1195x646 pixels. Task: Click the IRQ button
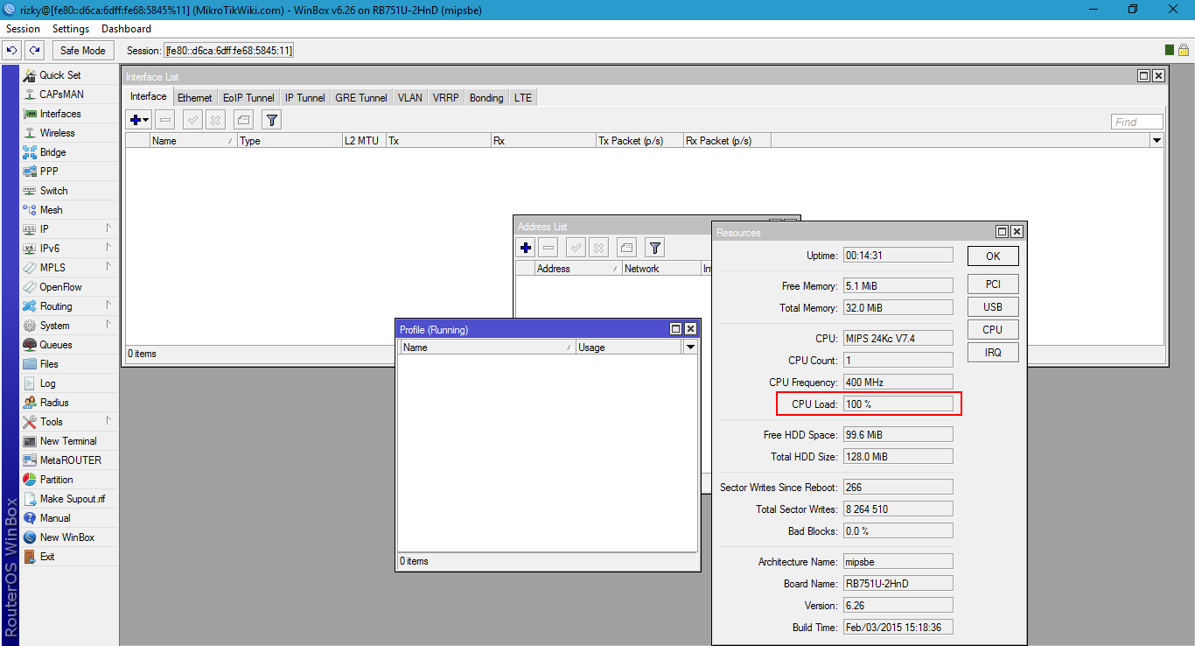993,353
